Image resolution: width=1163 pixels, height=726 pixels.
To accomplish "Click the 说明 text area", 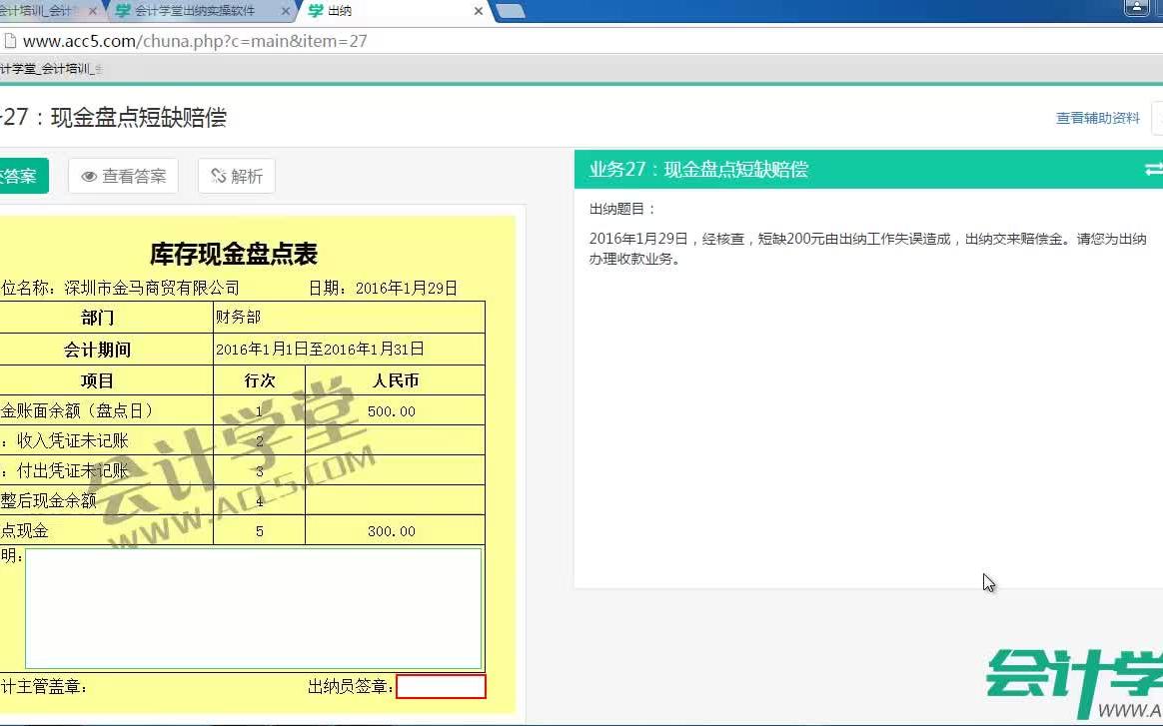I will coord(255,609).
